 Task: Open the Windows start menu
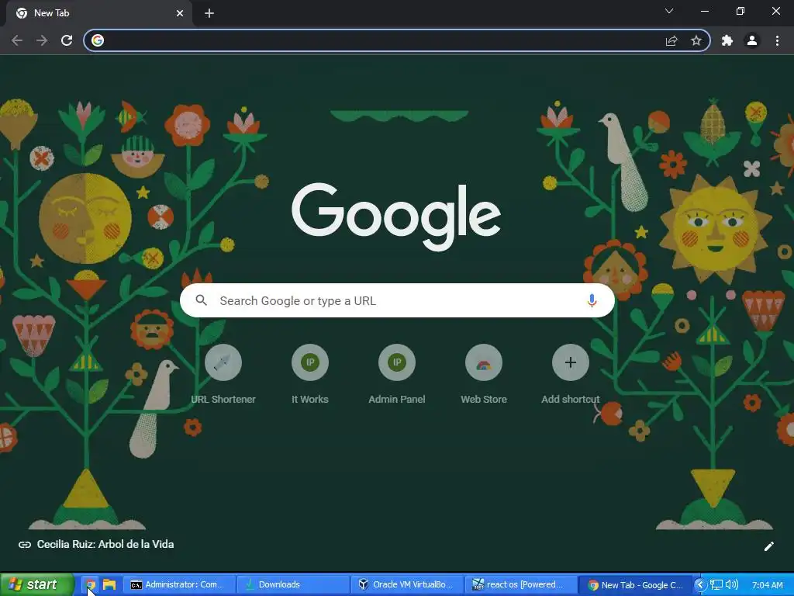[36, 584]
